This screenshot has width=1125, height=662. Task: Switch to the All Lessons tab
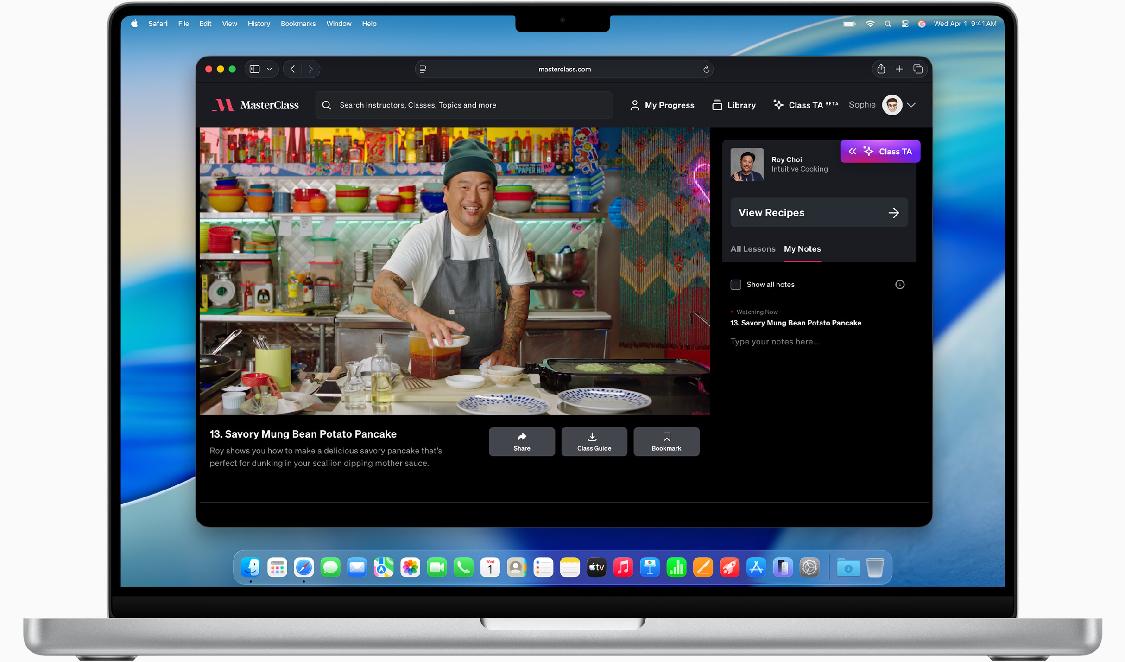752,249
